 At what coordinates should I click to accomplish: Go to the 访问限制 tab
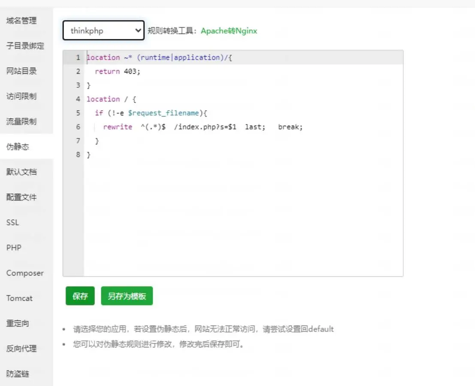coord(21,96)
